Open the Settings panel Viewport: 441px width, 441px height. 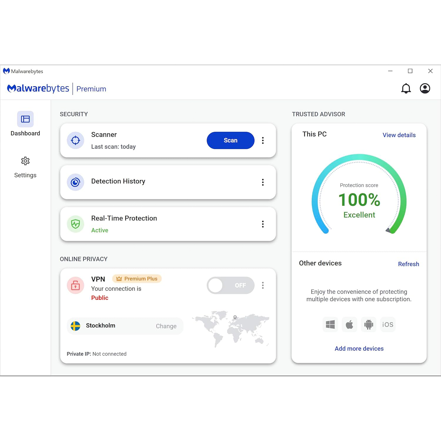[x=25, y=167]
